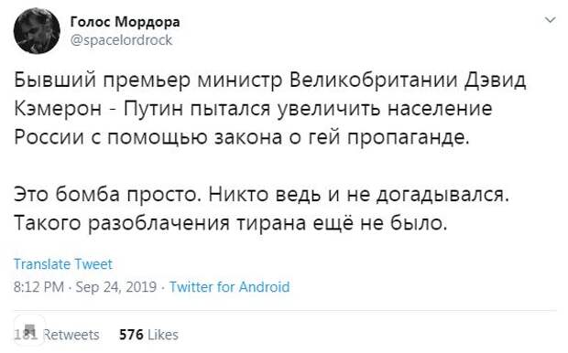Open the Twitter for Android source link
The height and width of the screenshot is (353, 568).
pos(230,287)
